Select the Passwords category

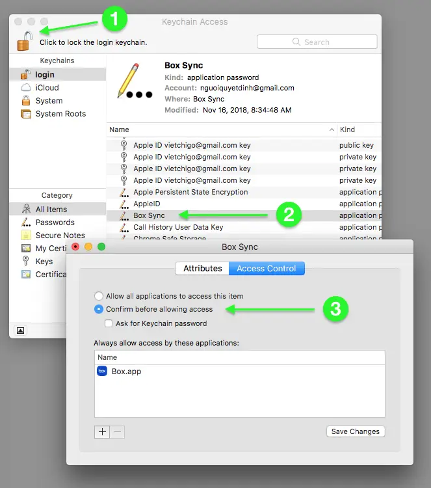(55, 223)
